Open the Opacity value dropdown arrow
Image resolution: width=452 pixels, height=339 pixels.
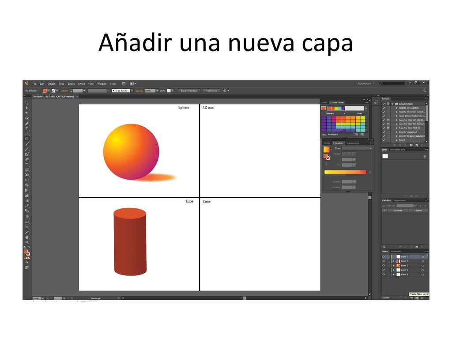pyautogui.click(x=157, y=91)
